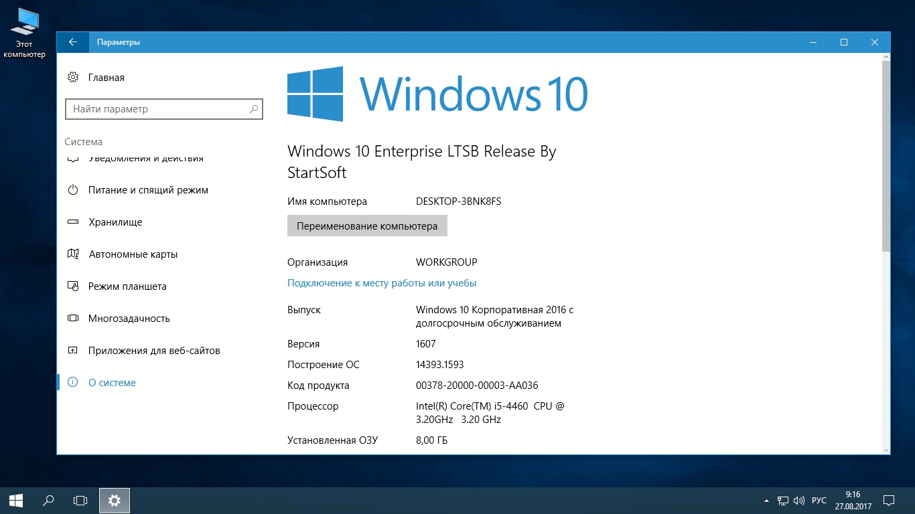Click Выпуск edition value text
Viewport: 915px width, 514px height.
[495, 317]
